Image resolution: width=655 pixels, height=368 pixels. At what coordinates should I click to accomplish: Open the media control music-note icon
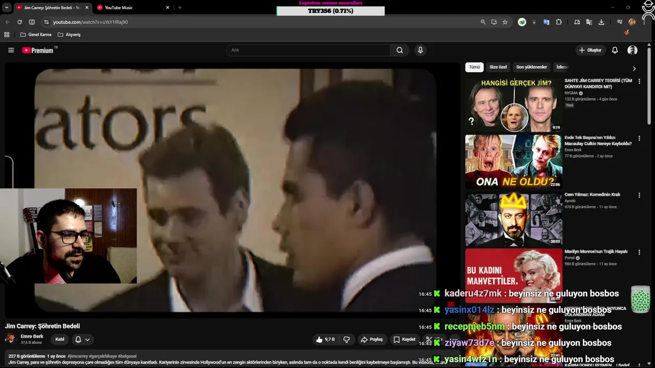620,22
